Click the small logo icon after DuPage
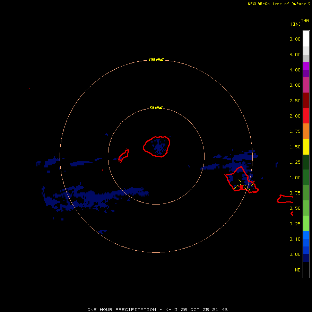The width and height of the screenshot is (312, 312). point(309,4)
